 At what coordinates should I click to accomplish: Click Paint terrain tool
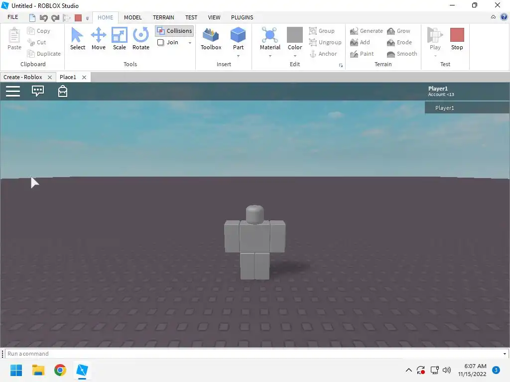(x=362, y=54)
